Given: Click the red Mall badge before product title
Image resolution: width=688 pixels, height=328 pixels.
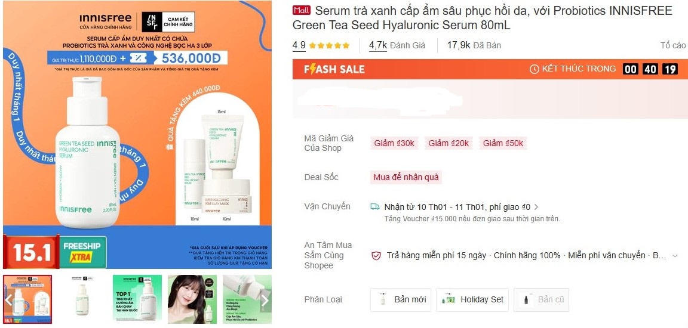Looking at the screenshot, I should [x=302, y=10].
